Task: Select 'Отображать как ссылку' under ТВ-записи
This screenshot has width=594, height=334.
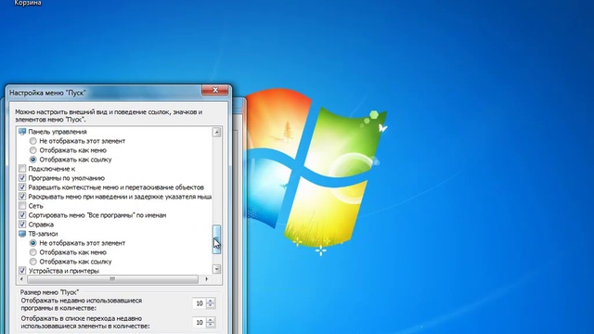Action: tap(33, 262)
